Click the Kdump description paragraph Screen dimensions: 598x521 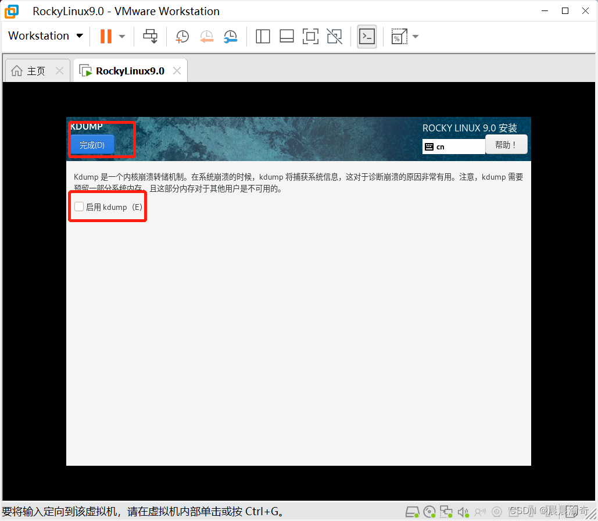tap(298, 183)
